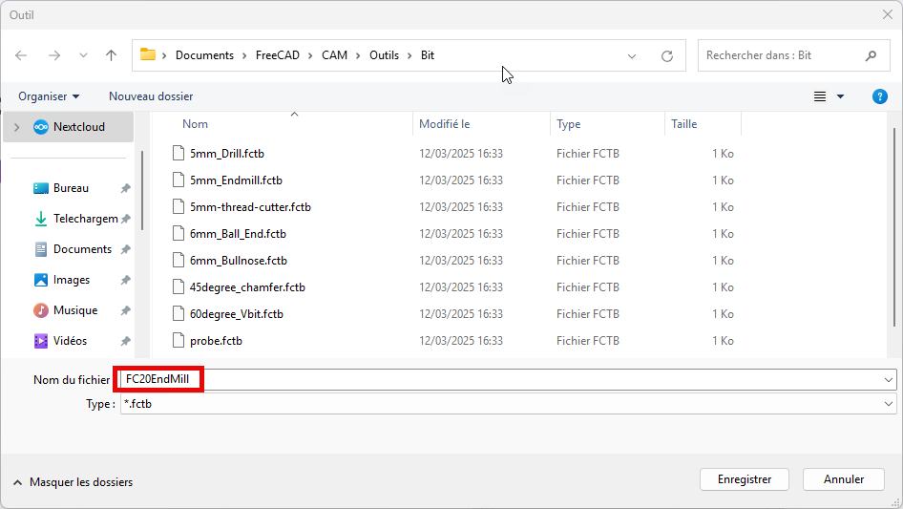Click Nouveau dossier in the toolbar
903x509 pixels.
[x=151, y=96]
